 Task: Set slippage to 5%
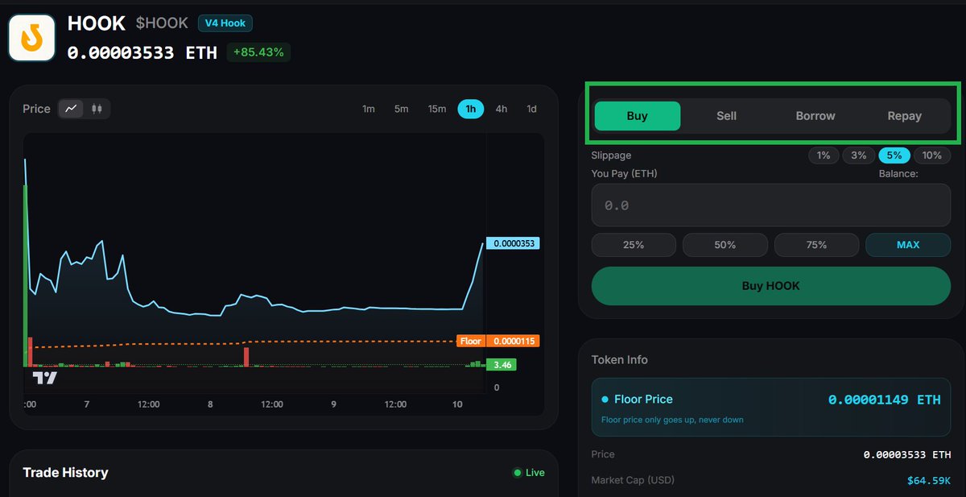[894, 155]
